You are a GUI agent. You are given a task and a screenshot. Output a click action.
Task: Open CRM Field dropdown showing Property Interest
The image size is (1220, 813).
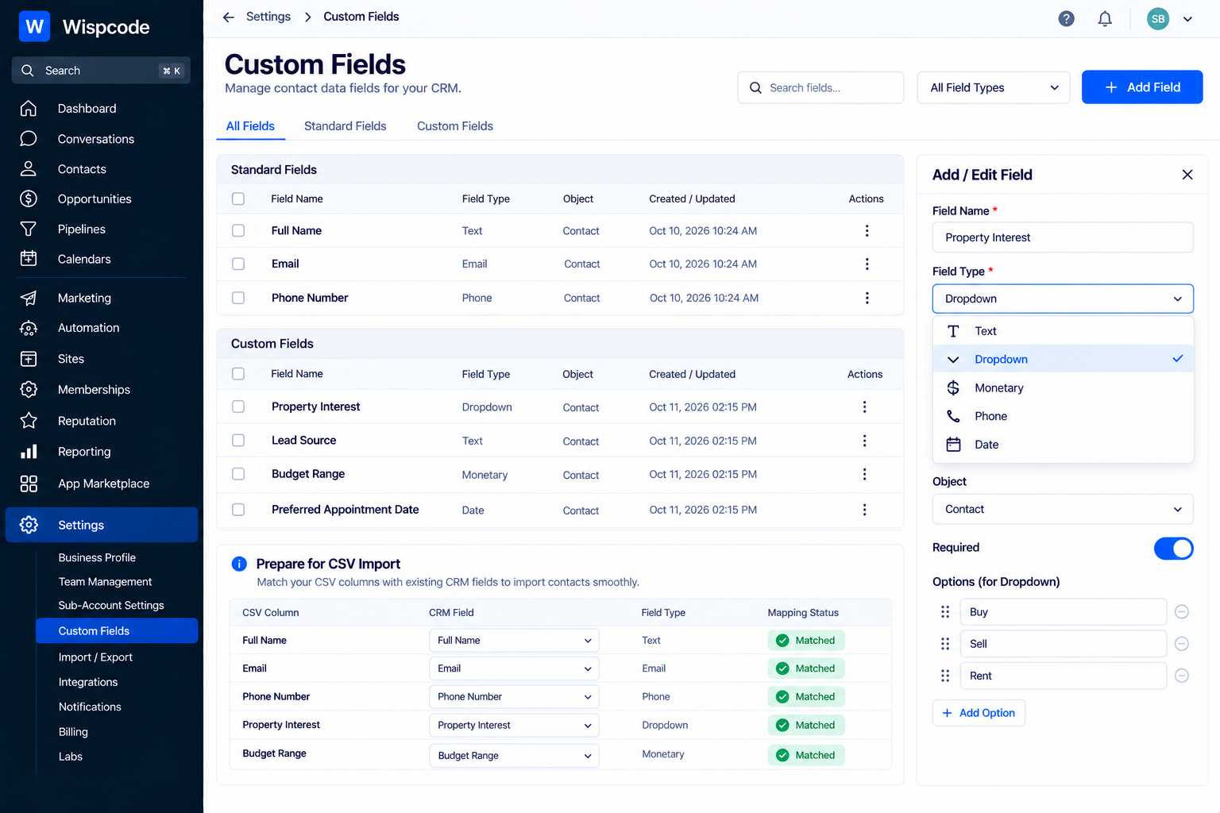click(513, 726)
